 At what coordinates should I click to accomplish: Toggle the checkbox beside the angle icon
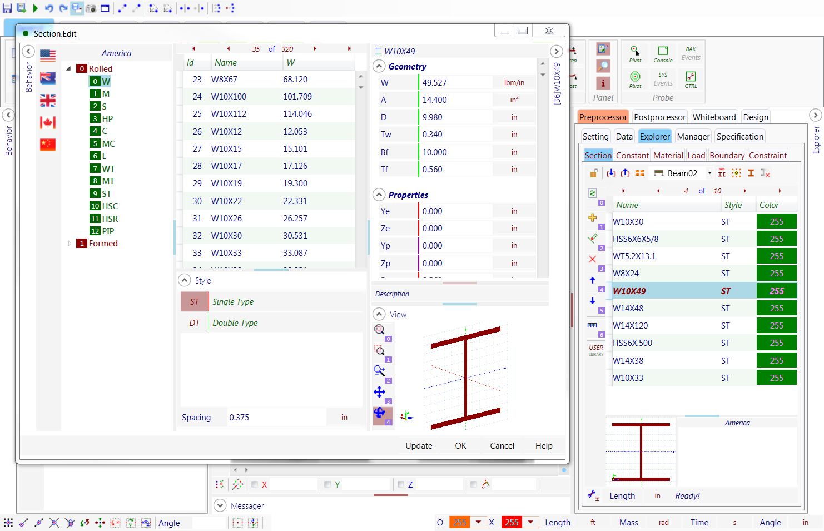pyautogui.click(x=474, y=484)
